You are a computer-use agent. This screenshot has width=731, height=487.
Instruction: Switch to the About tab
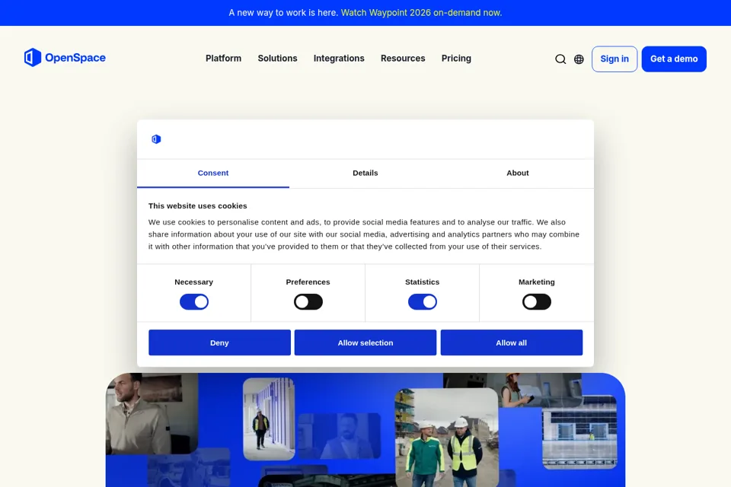518,173
